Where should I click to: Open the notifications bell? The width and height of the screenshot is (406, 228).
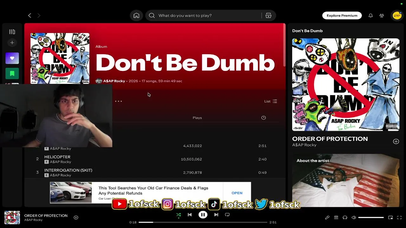(370, 16)
